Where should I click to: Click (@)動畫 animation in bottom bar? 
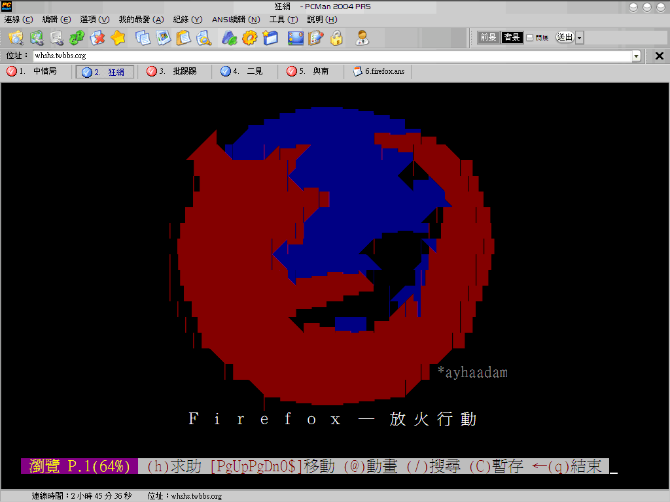pyautogui.click(x=370, y=466)
